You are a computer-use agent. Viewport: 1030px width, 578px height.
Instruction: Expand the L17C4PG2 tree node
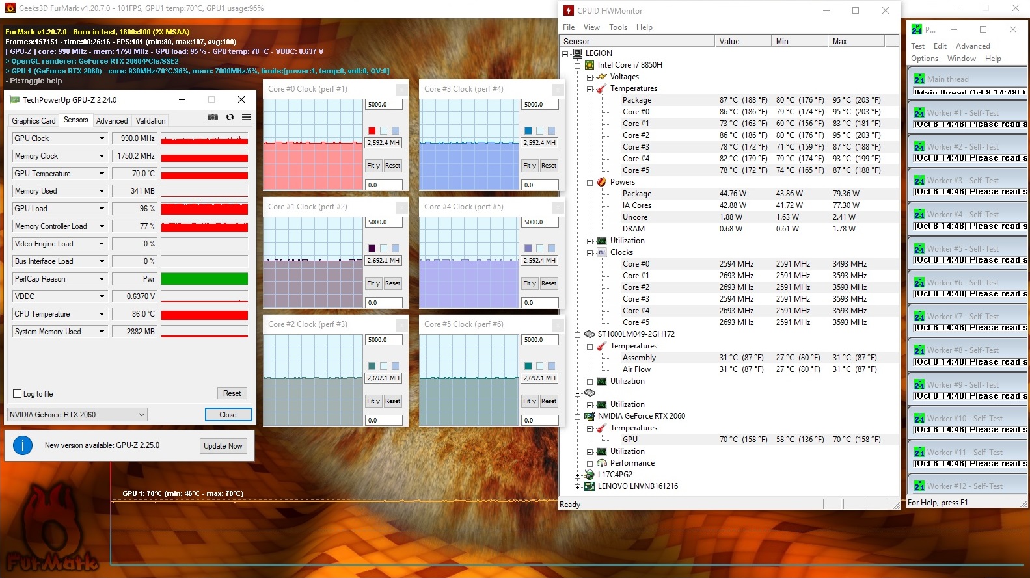(577, 475)
